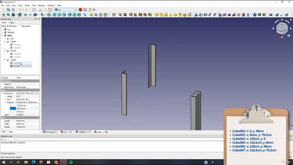Switch to the Data property tab

pos(11,132)
